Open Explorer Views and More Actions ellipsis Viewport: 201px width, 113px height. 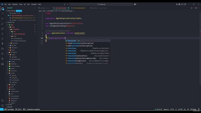[35, 8]
